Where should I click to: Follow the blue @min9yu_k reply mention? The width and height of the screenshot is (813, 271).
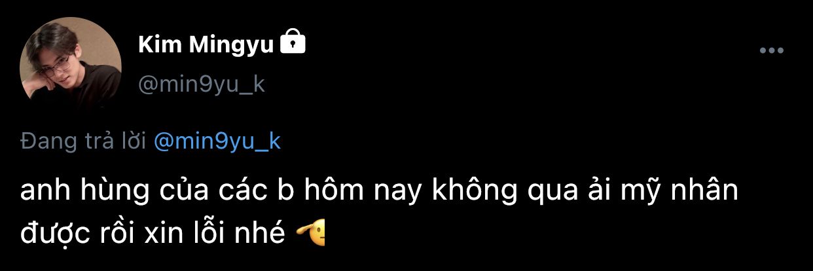coord(217,141)
